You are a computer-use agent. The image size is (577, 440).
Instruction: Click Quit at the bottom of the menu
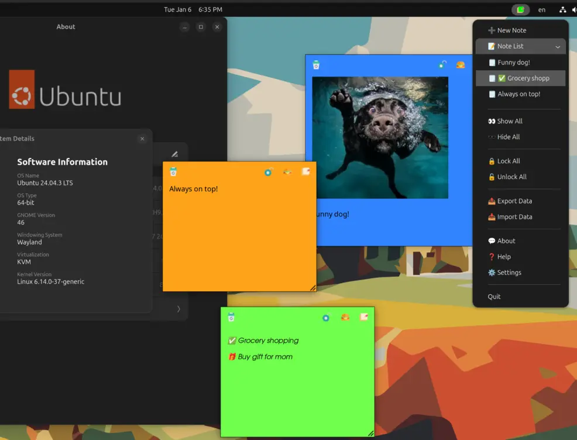(494, 297)
